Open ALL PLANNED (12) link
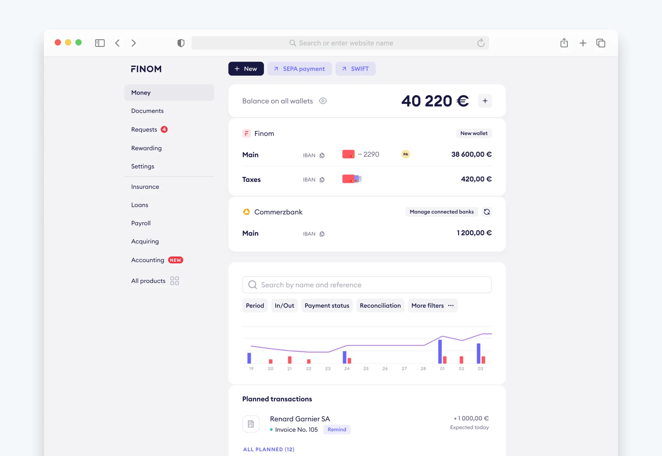This screenshot has height=456, width=662. pyautogui.click(x=269, y=449)
